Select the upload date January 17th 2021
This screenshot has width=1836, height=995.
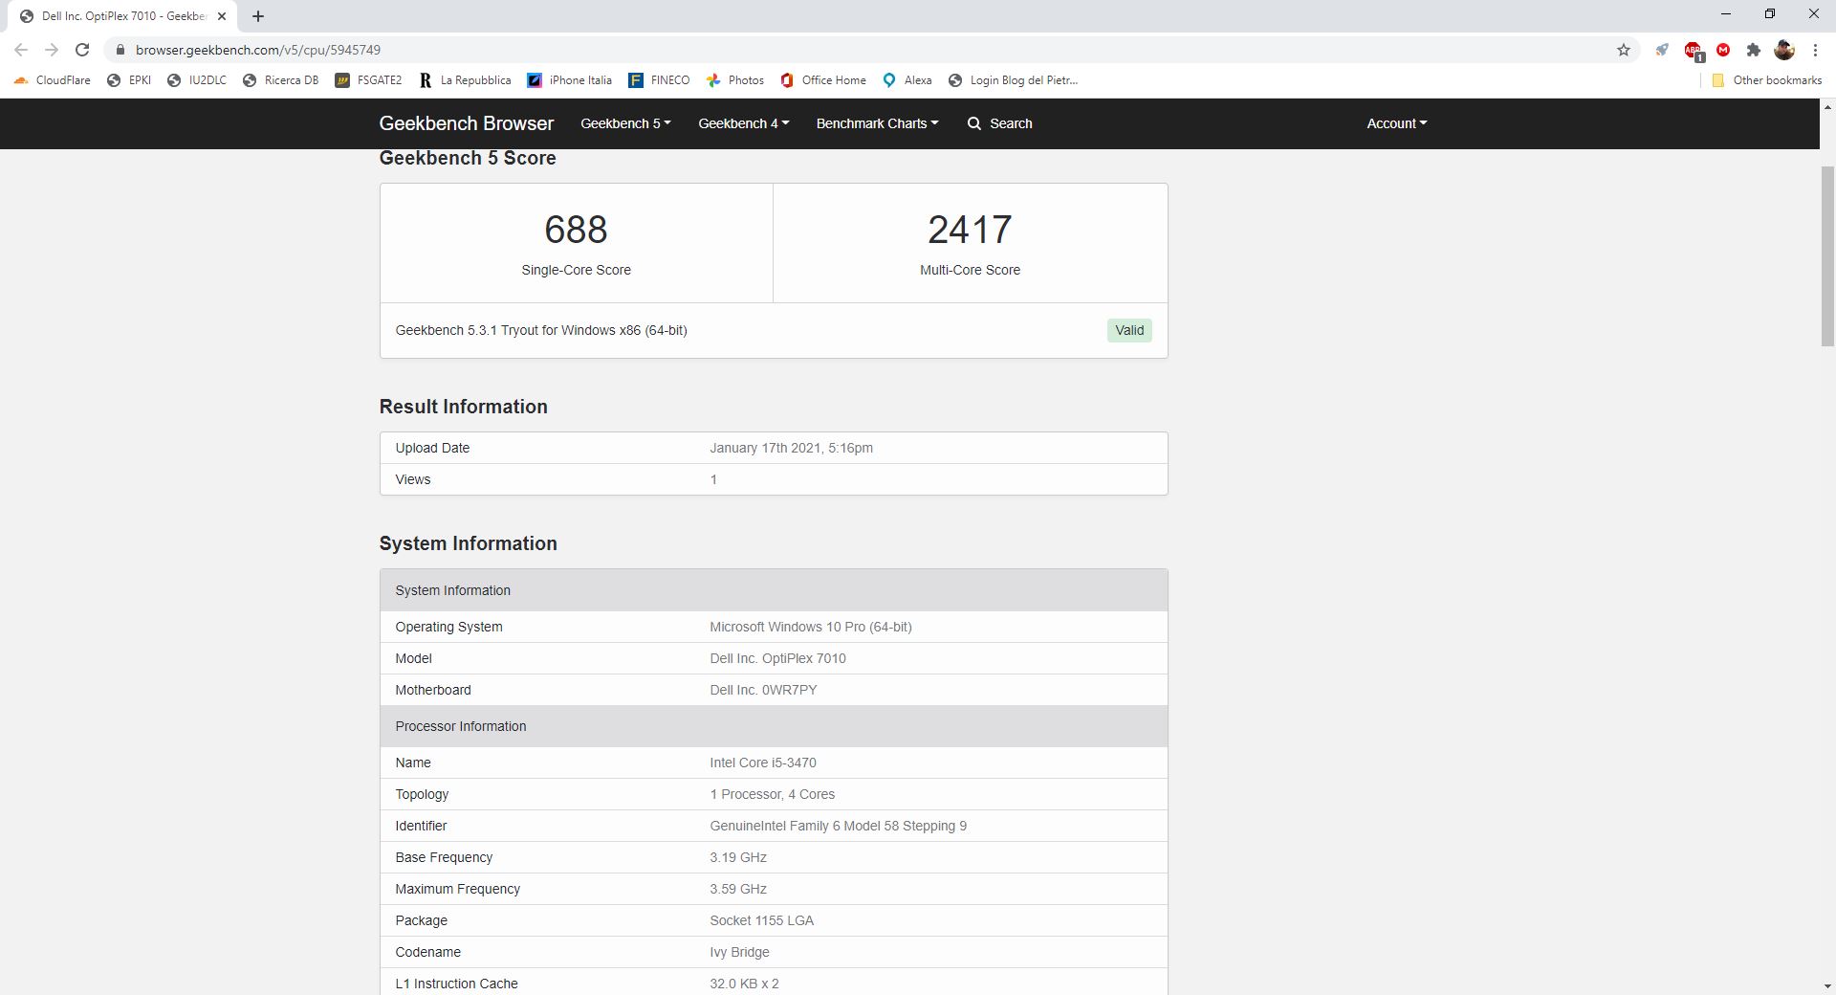(791, 448)
